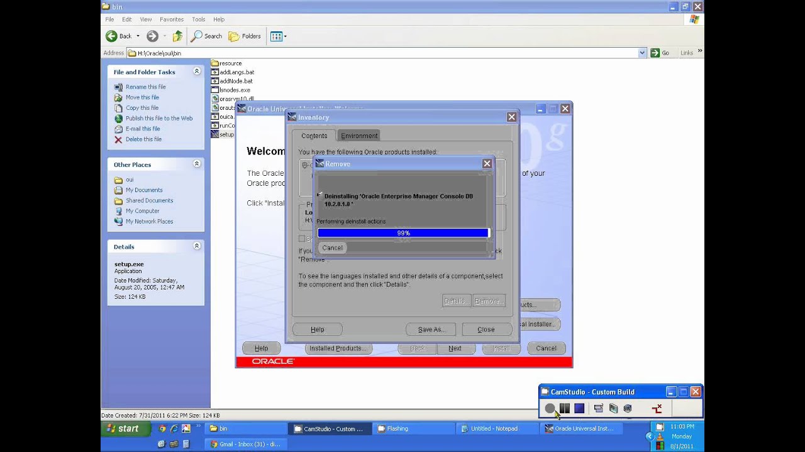805x452 pixels.
Task: Expand the Links toolbar chevron
Action: pyautogui.click(x=700, y=51)
